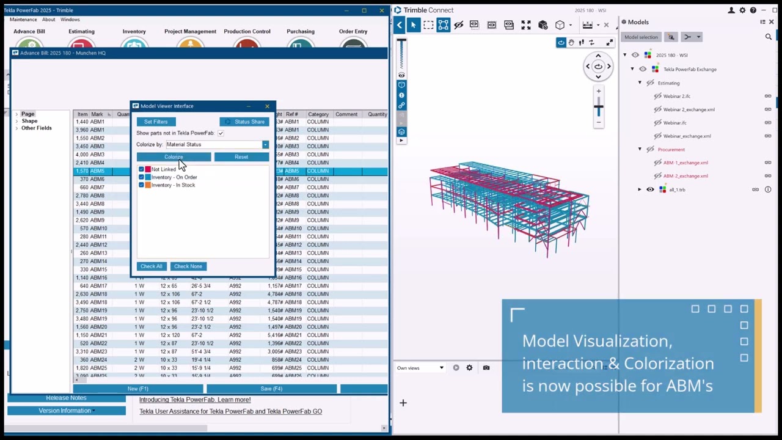Hide the all_1.trb model

[x=650, y=189]
